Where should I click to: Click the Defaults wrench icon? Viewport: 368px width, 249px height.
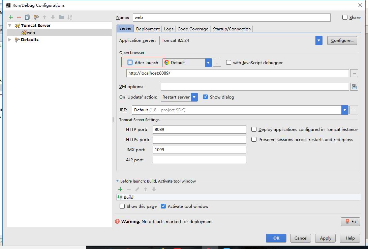point(17,40)
